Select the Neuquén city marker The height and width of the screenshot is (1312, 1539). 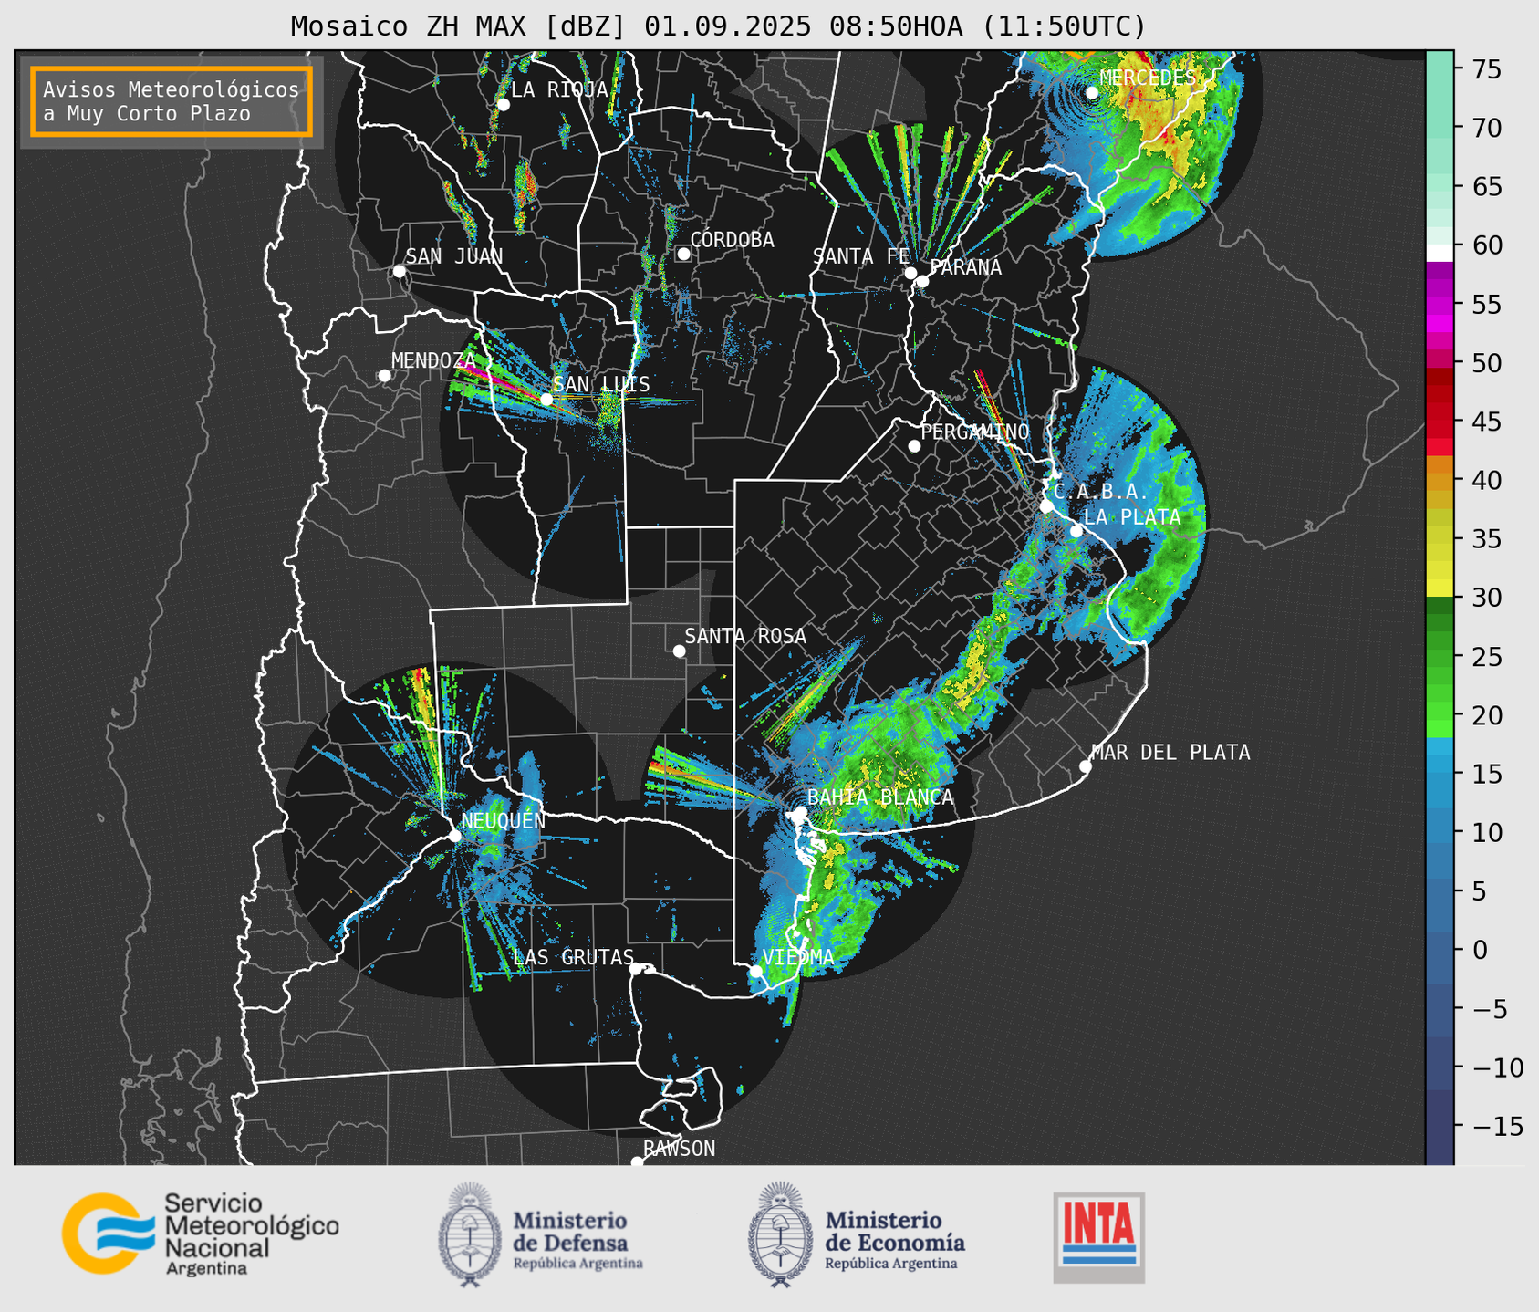pos(454,836)
